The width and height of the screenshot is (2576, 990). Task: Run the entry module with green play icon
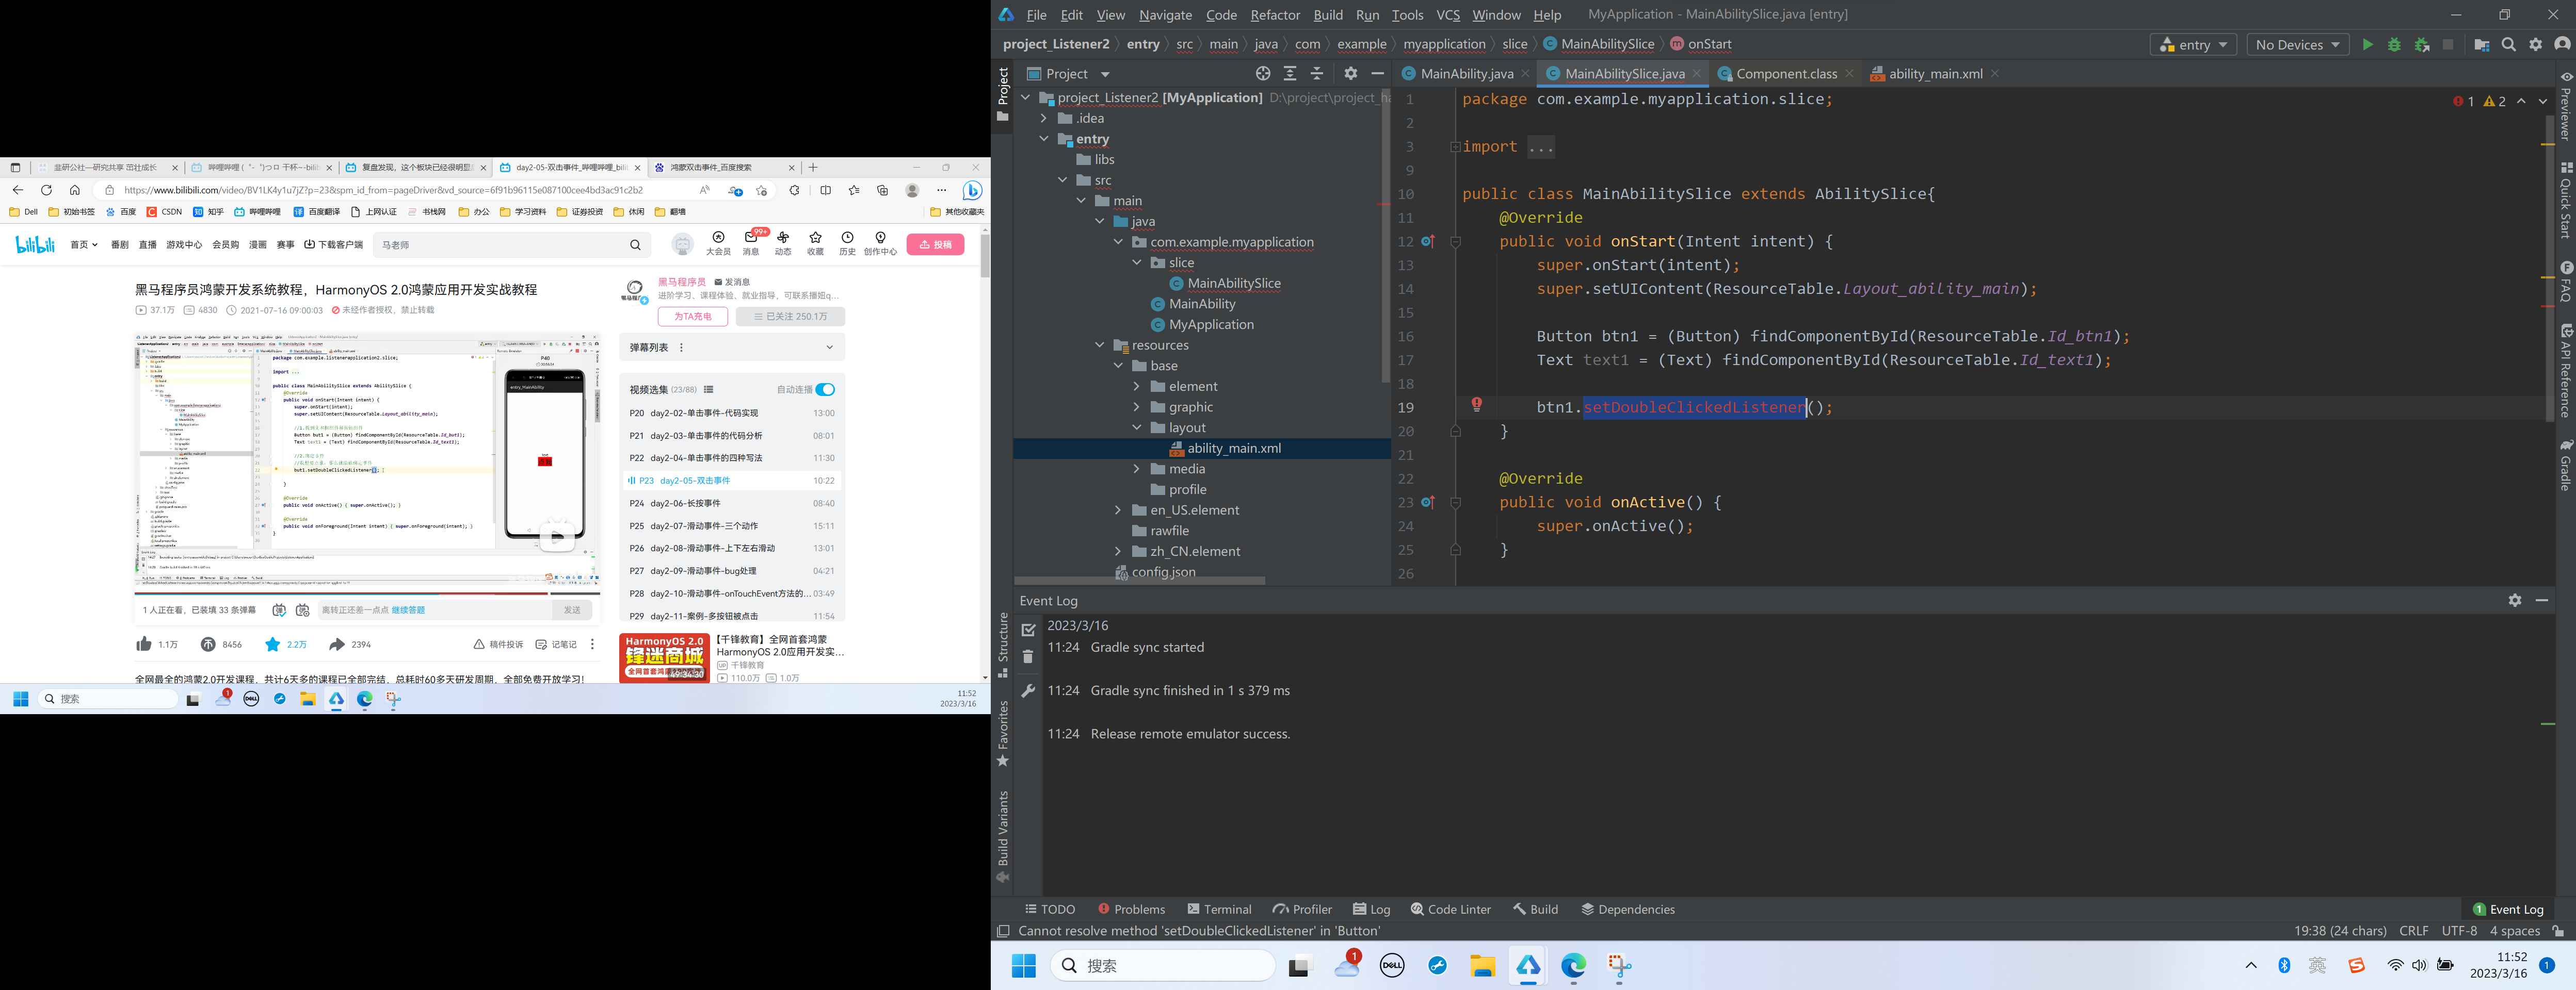pyautogui.click(x=2367, y=45)
